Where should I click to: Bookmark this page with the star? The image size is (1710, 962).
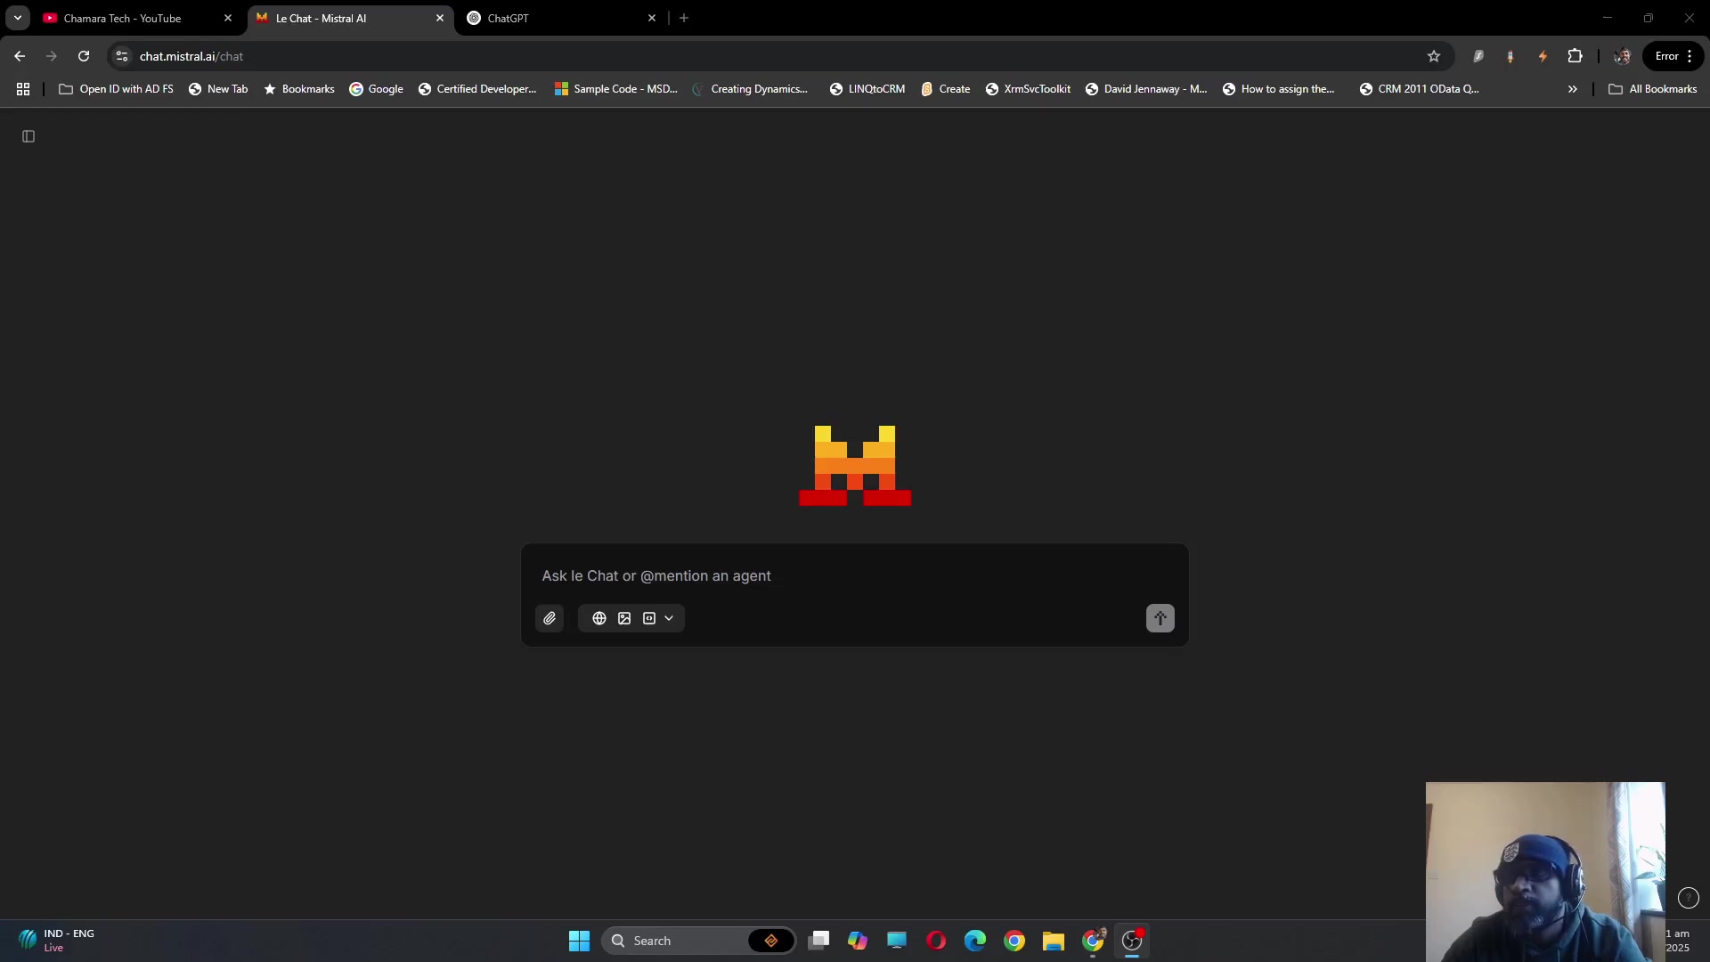click(x=1434, y=56)
